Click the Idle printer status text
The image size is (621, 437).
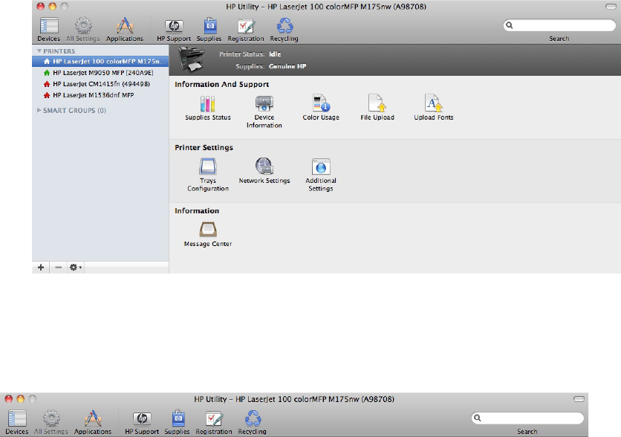[275, 54]
